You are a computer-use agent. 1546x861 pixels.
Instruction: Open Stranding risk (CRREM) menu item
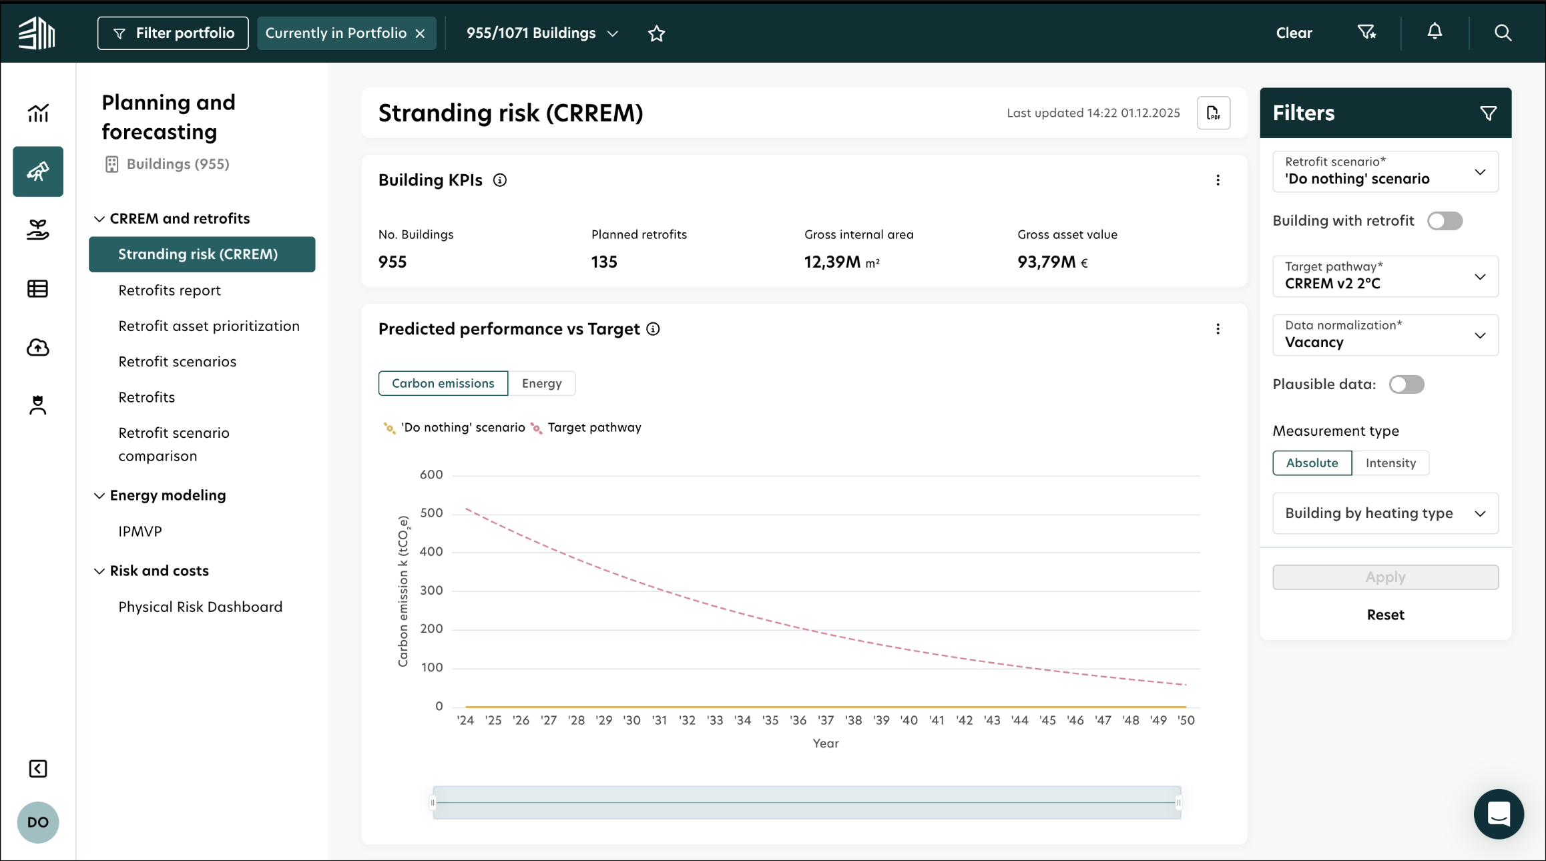[202, 254]
